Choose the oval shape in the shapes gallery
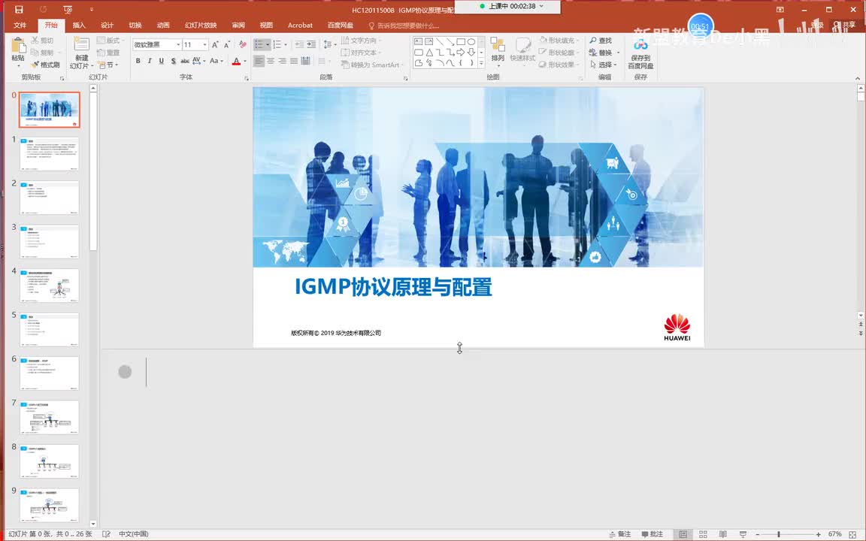The width and height of the screenshot is (866, 541). 471,41
